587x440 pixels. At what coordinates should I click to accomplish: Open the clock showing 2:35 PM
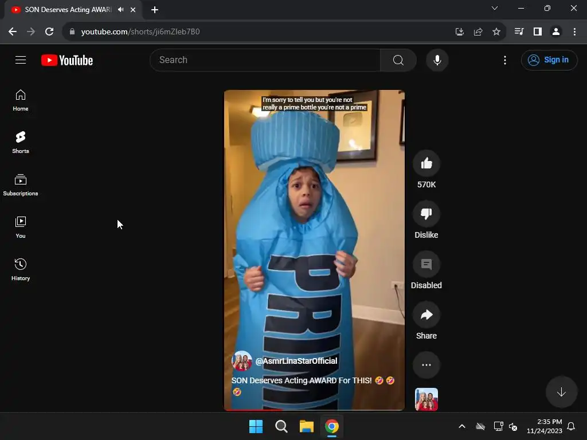coord(545,426)
